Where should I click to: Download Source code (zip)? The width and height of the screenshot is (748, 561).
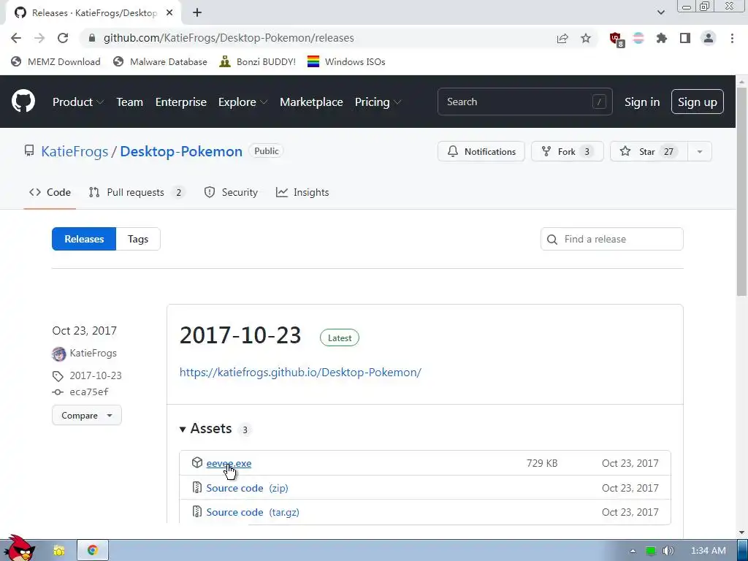[x=247, y=487]
